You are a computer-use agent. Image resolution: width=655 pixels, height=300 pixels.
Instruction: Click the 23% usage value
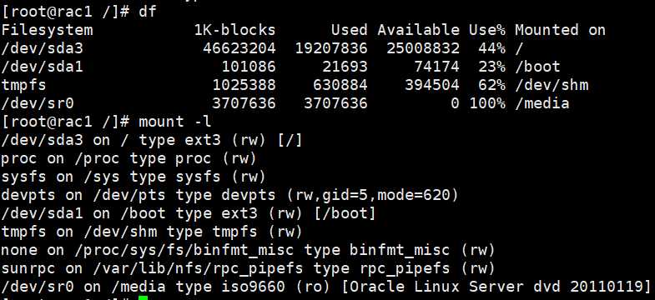(x=491, y=67)
